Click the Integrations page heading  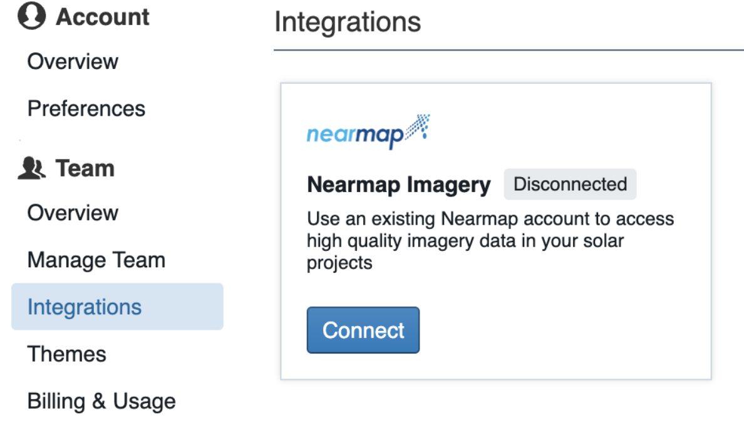pos(348,22)
